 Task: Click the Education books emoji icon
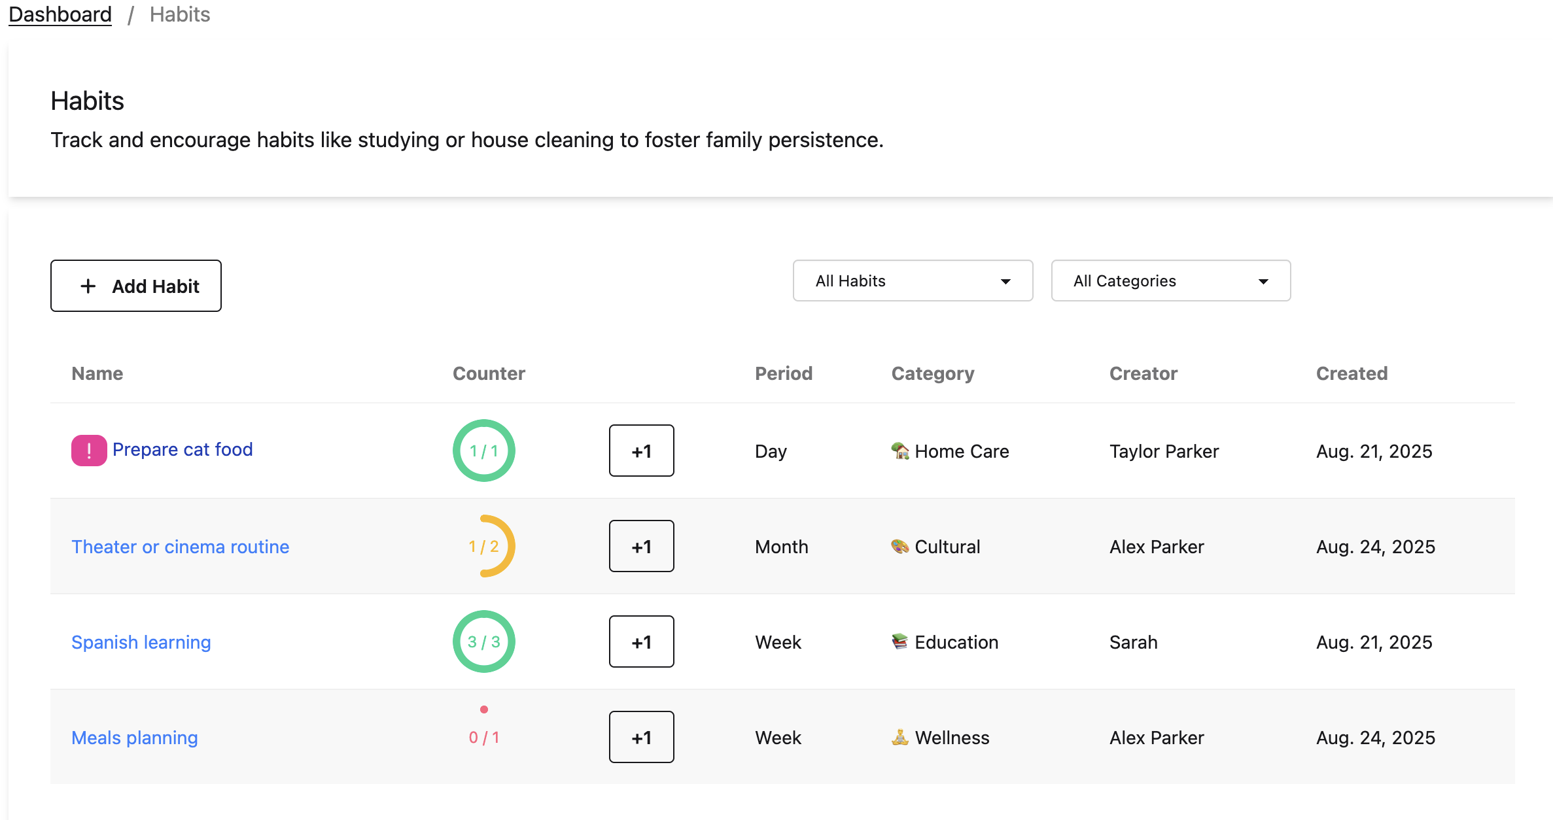pyautogui.click(x=900, y=641)
